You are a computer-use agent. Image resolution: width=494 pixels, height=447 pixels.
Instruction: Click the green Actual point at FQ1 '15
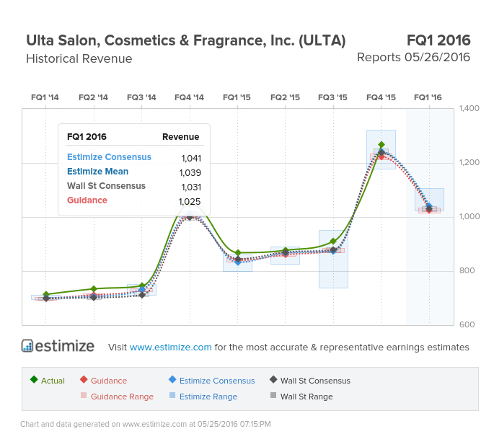tap(238, 253)
